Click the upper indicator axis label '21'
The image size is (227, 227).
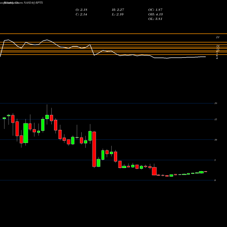tap(217, 37)
